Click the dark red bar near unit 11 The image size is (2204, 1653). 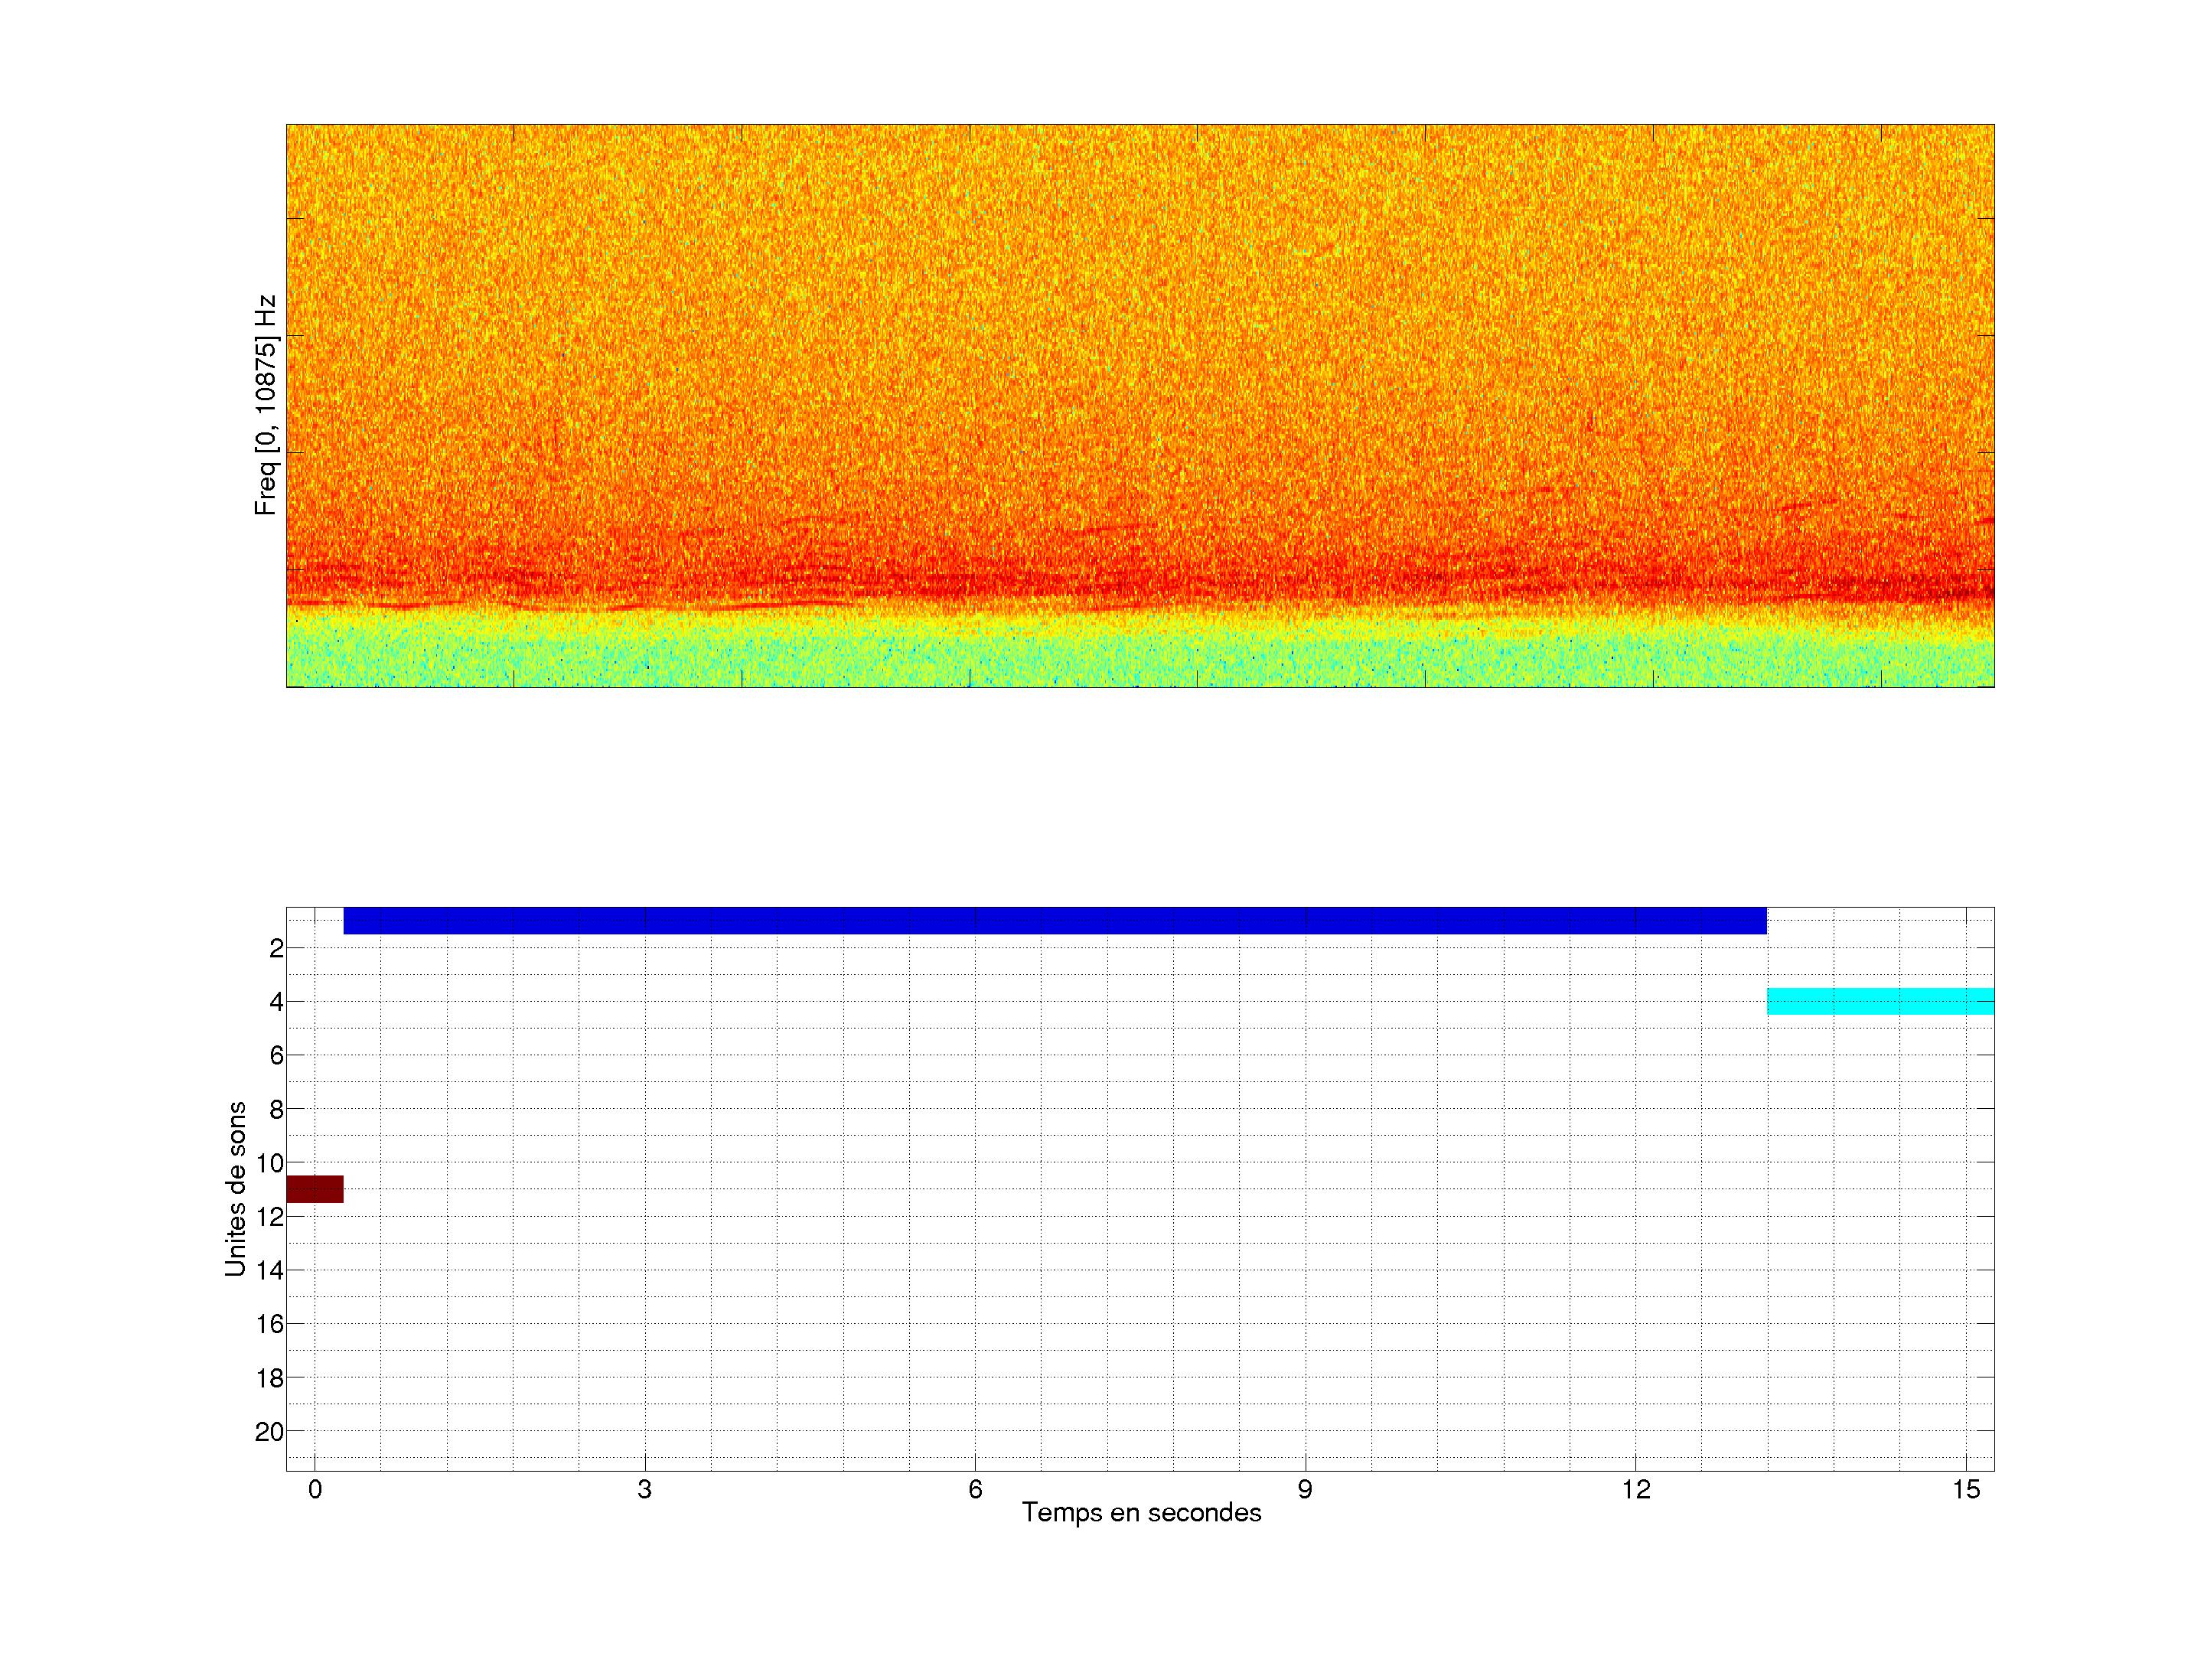pos(315,1188)
